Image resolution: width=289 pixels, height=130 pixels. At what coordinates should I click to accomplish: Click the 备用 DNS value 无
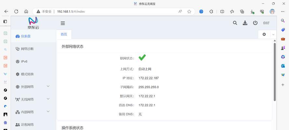tap(140, 114)
